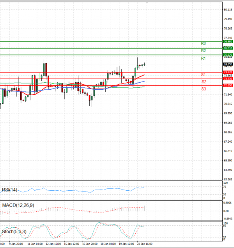This screenshot has width=234, height=248.
Task: Click the R2 resistance label
Action: pyautogui.click(x=203, y=51)
